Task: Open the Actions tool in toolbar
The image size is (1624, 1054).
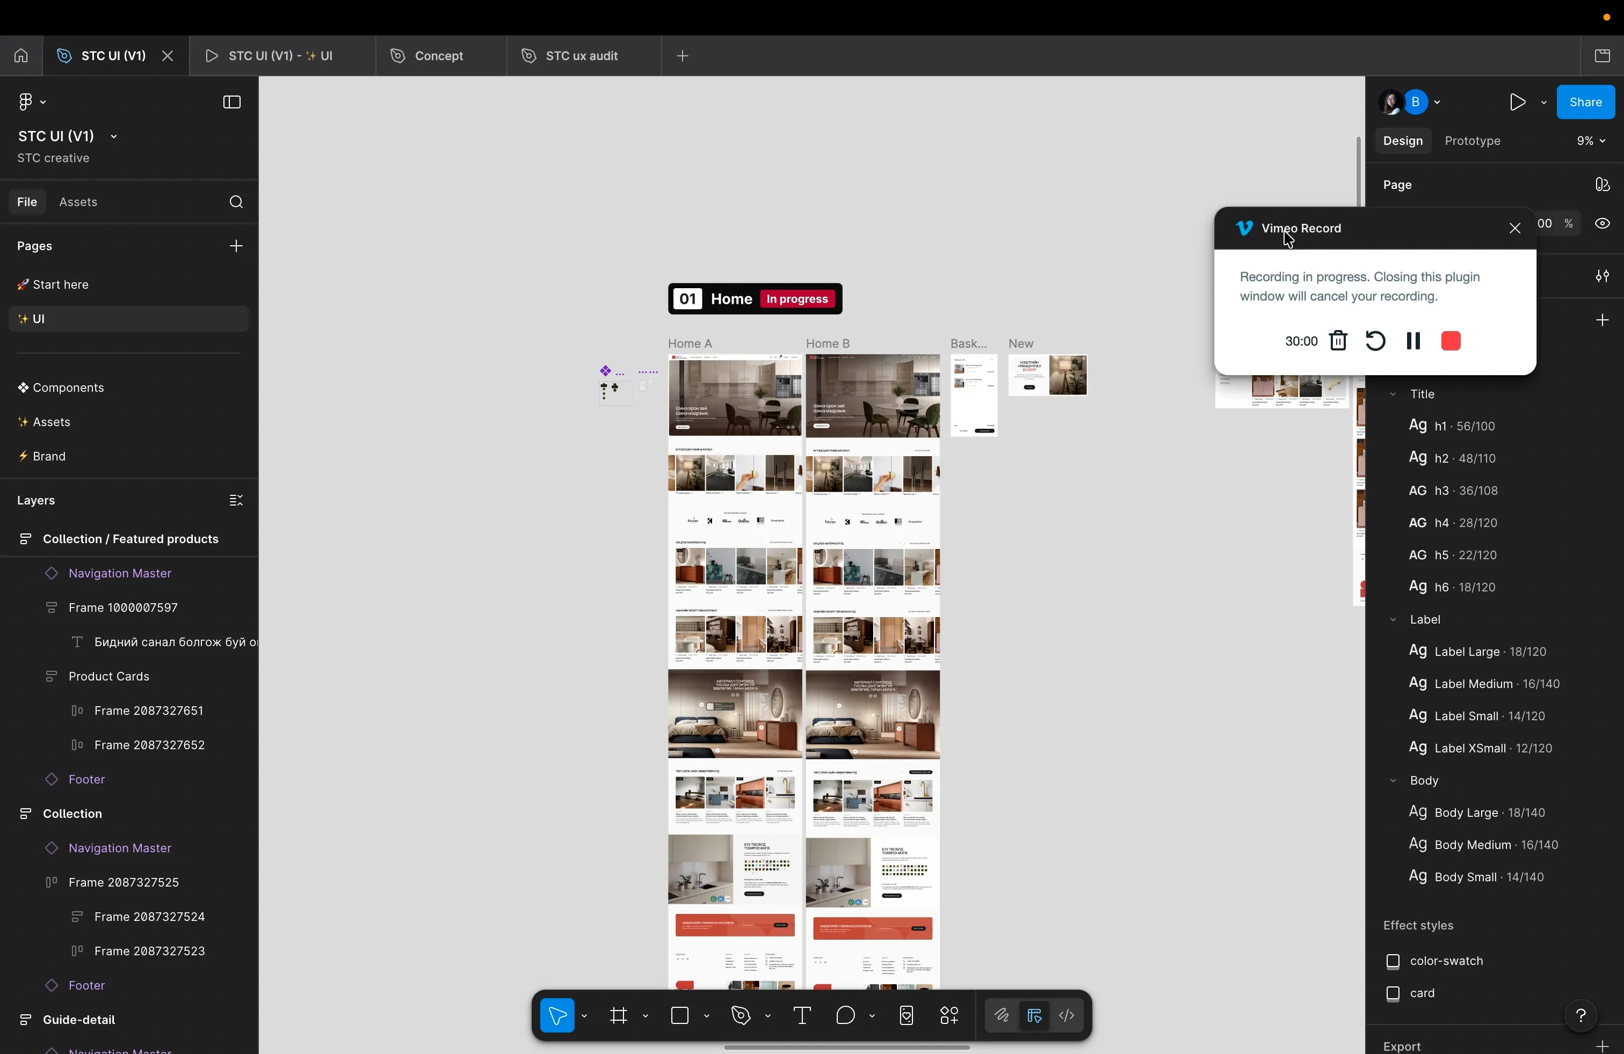Action: 949,1016
